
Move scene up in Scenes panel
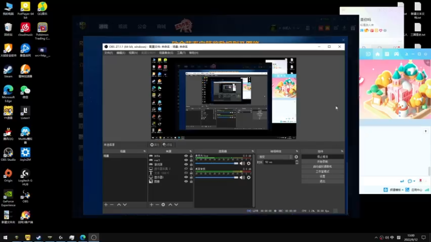119,205
